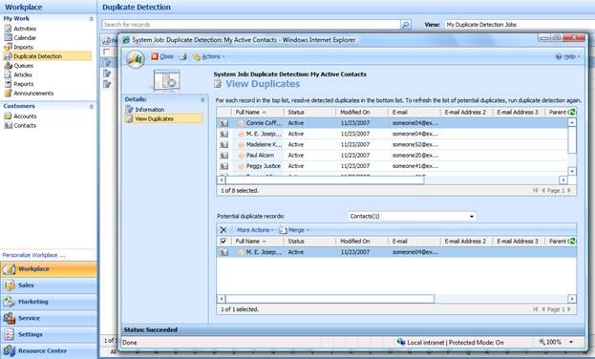Click Peggy Justice's contact icon
This screenshot has height=359, width=595.
pyautogui.click(x=224, y=166)
